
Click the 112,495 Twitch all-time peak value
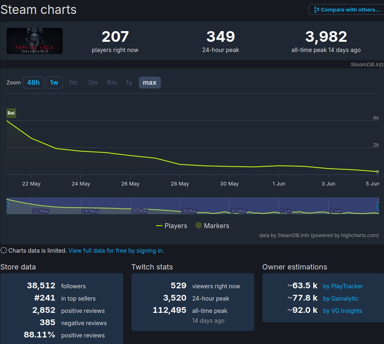click(169, 310)
